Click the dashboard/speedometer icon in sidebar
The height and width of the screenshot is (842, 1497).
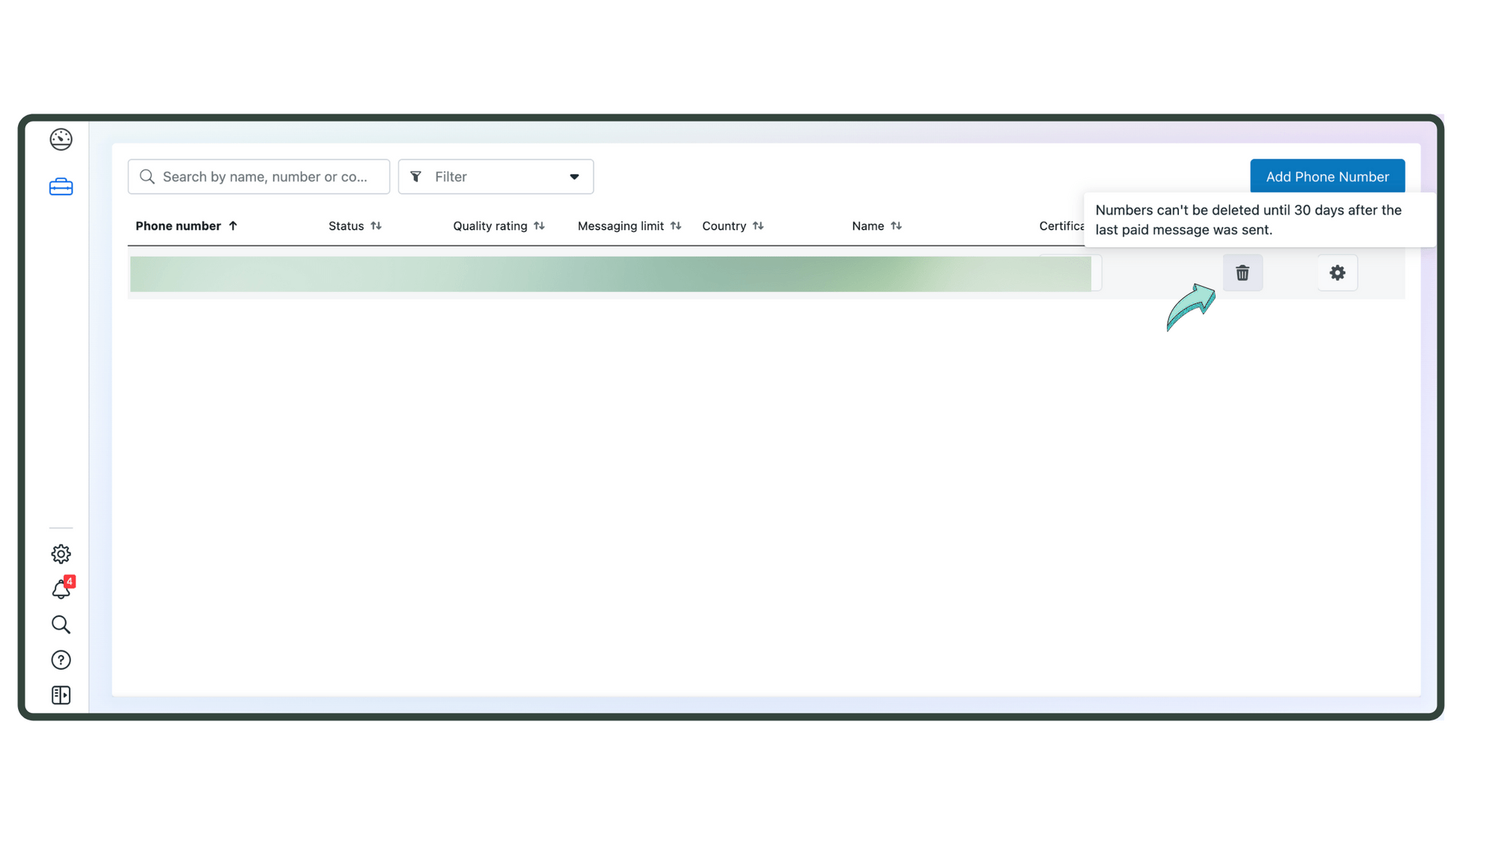61,138
